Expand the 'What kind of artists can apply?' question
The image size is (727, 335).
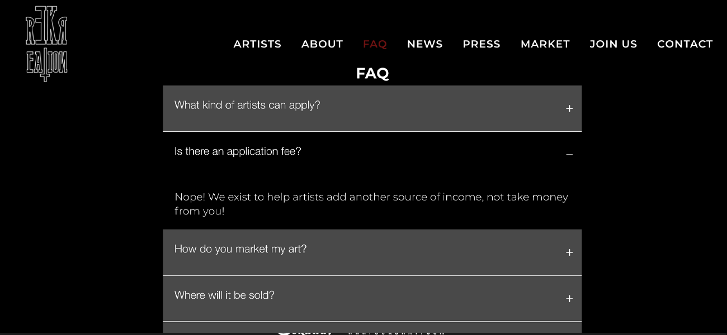click(247, 105)
